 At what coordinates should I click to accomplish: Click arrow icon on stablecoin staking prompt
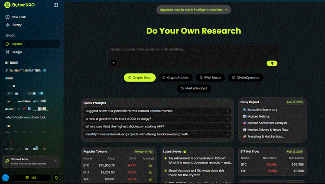tap(227, 127)
